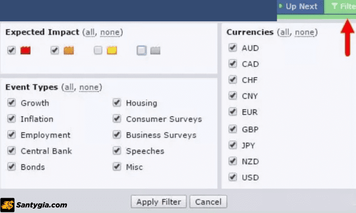Uncheck the red high impact checkbox

click(11, 50)
